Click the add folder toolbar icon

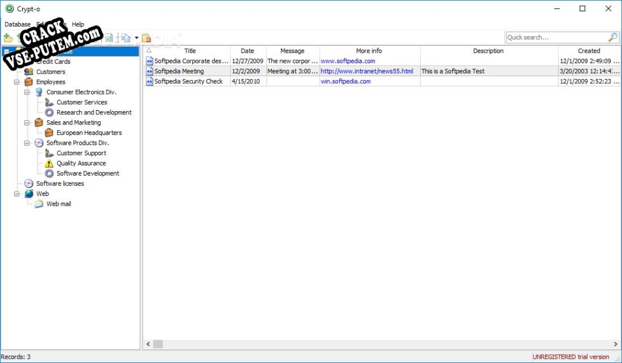tap(8, 38)
